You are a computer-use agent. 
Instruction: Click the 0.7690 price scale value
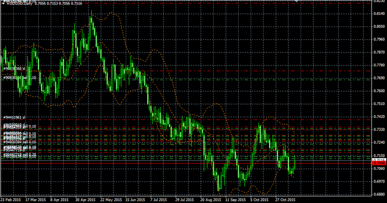(379, 78)
